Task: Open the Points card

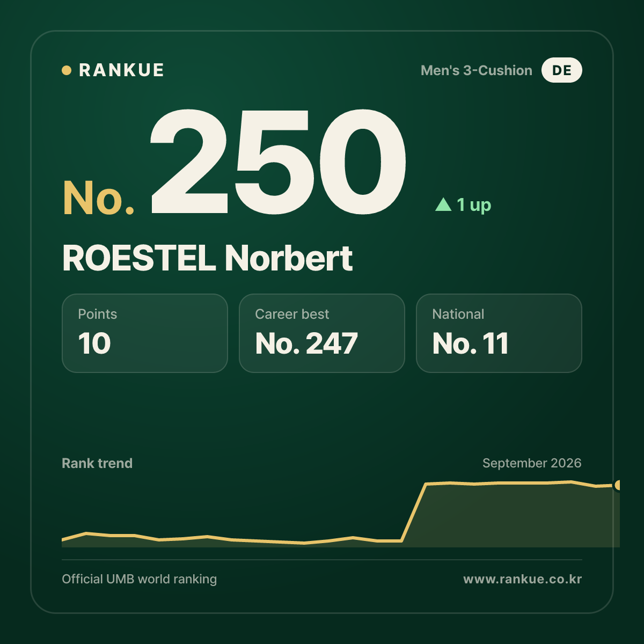Action: tap(145, 333)
